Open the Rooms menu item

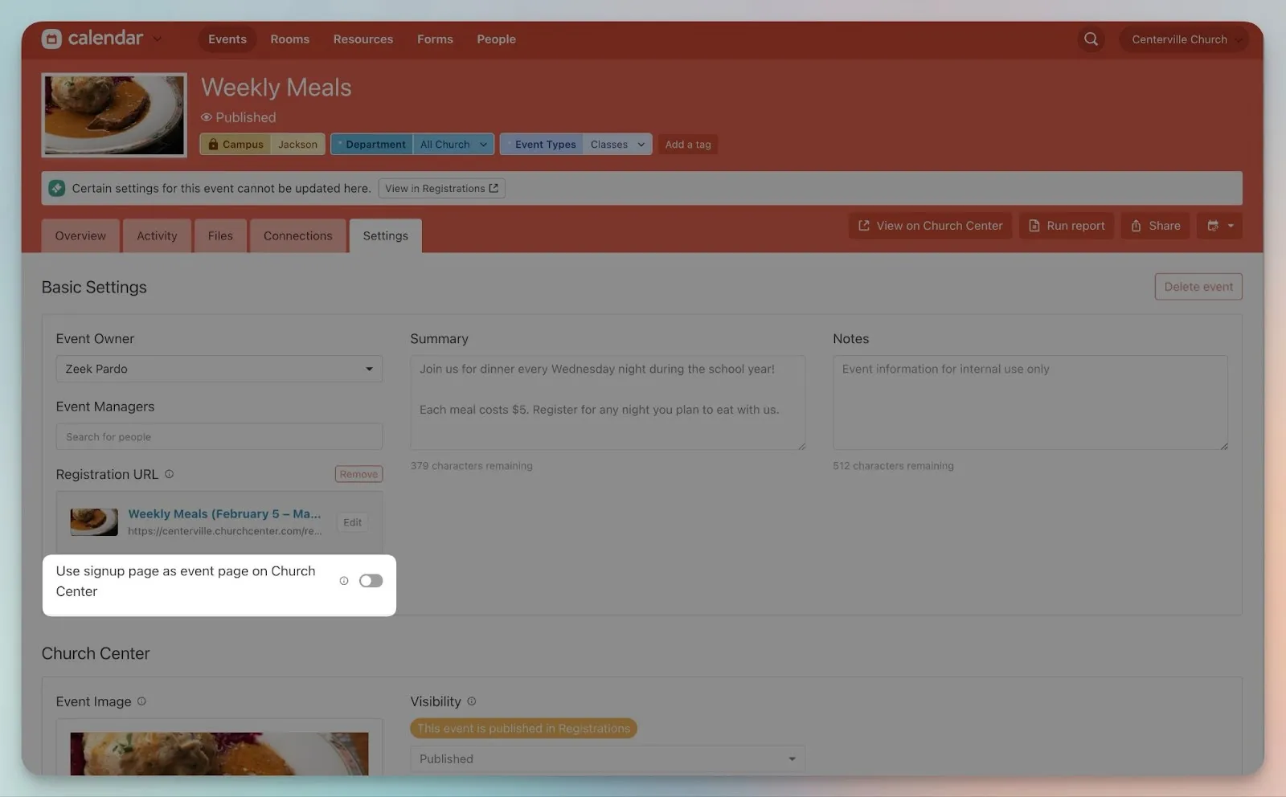click(289, 39)
